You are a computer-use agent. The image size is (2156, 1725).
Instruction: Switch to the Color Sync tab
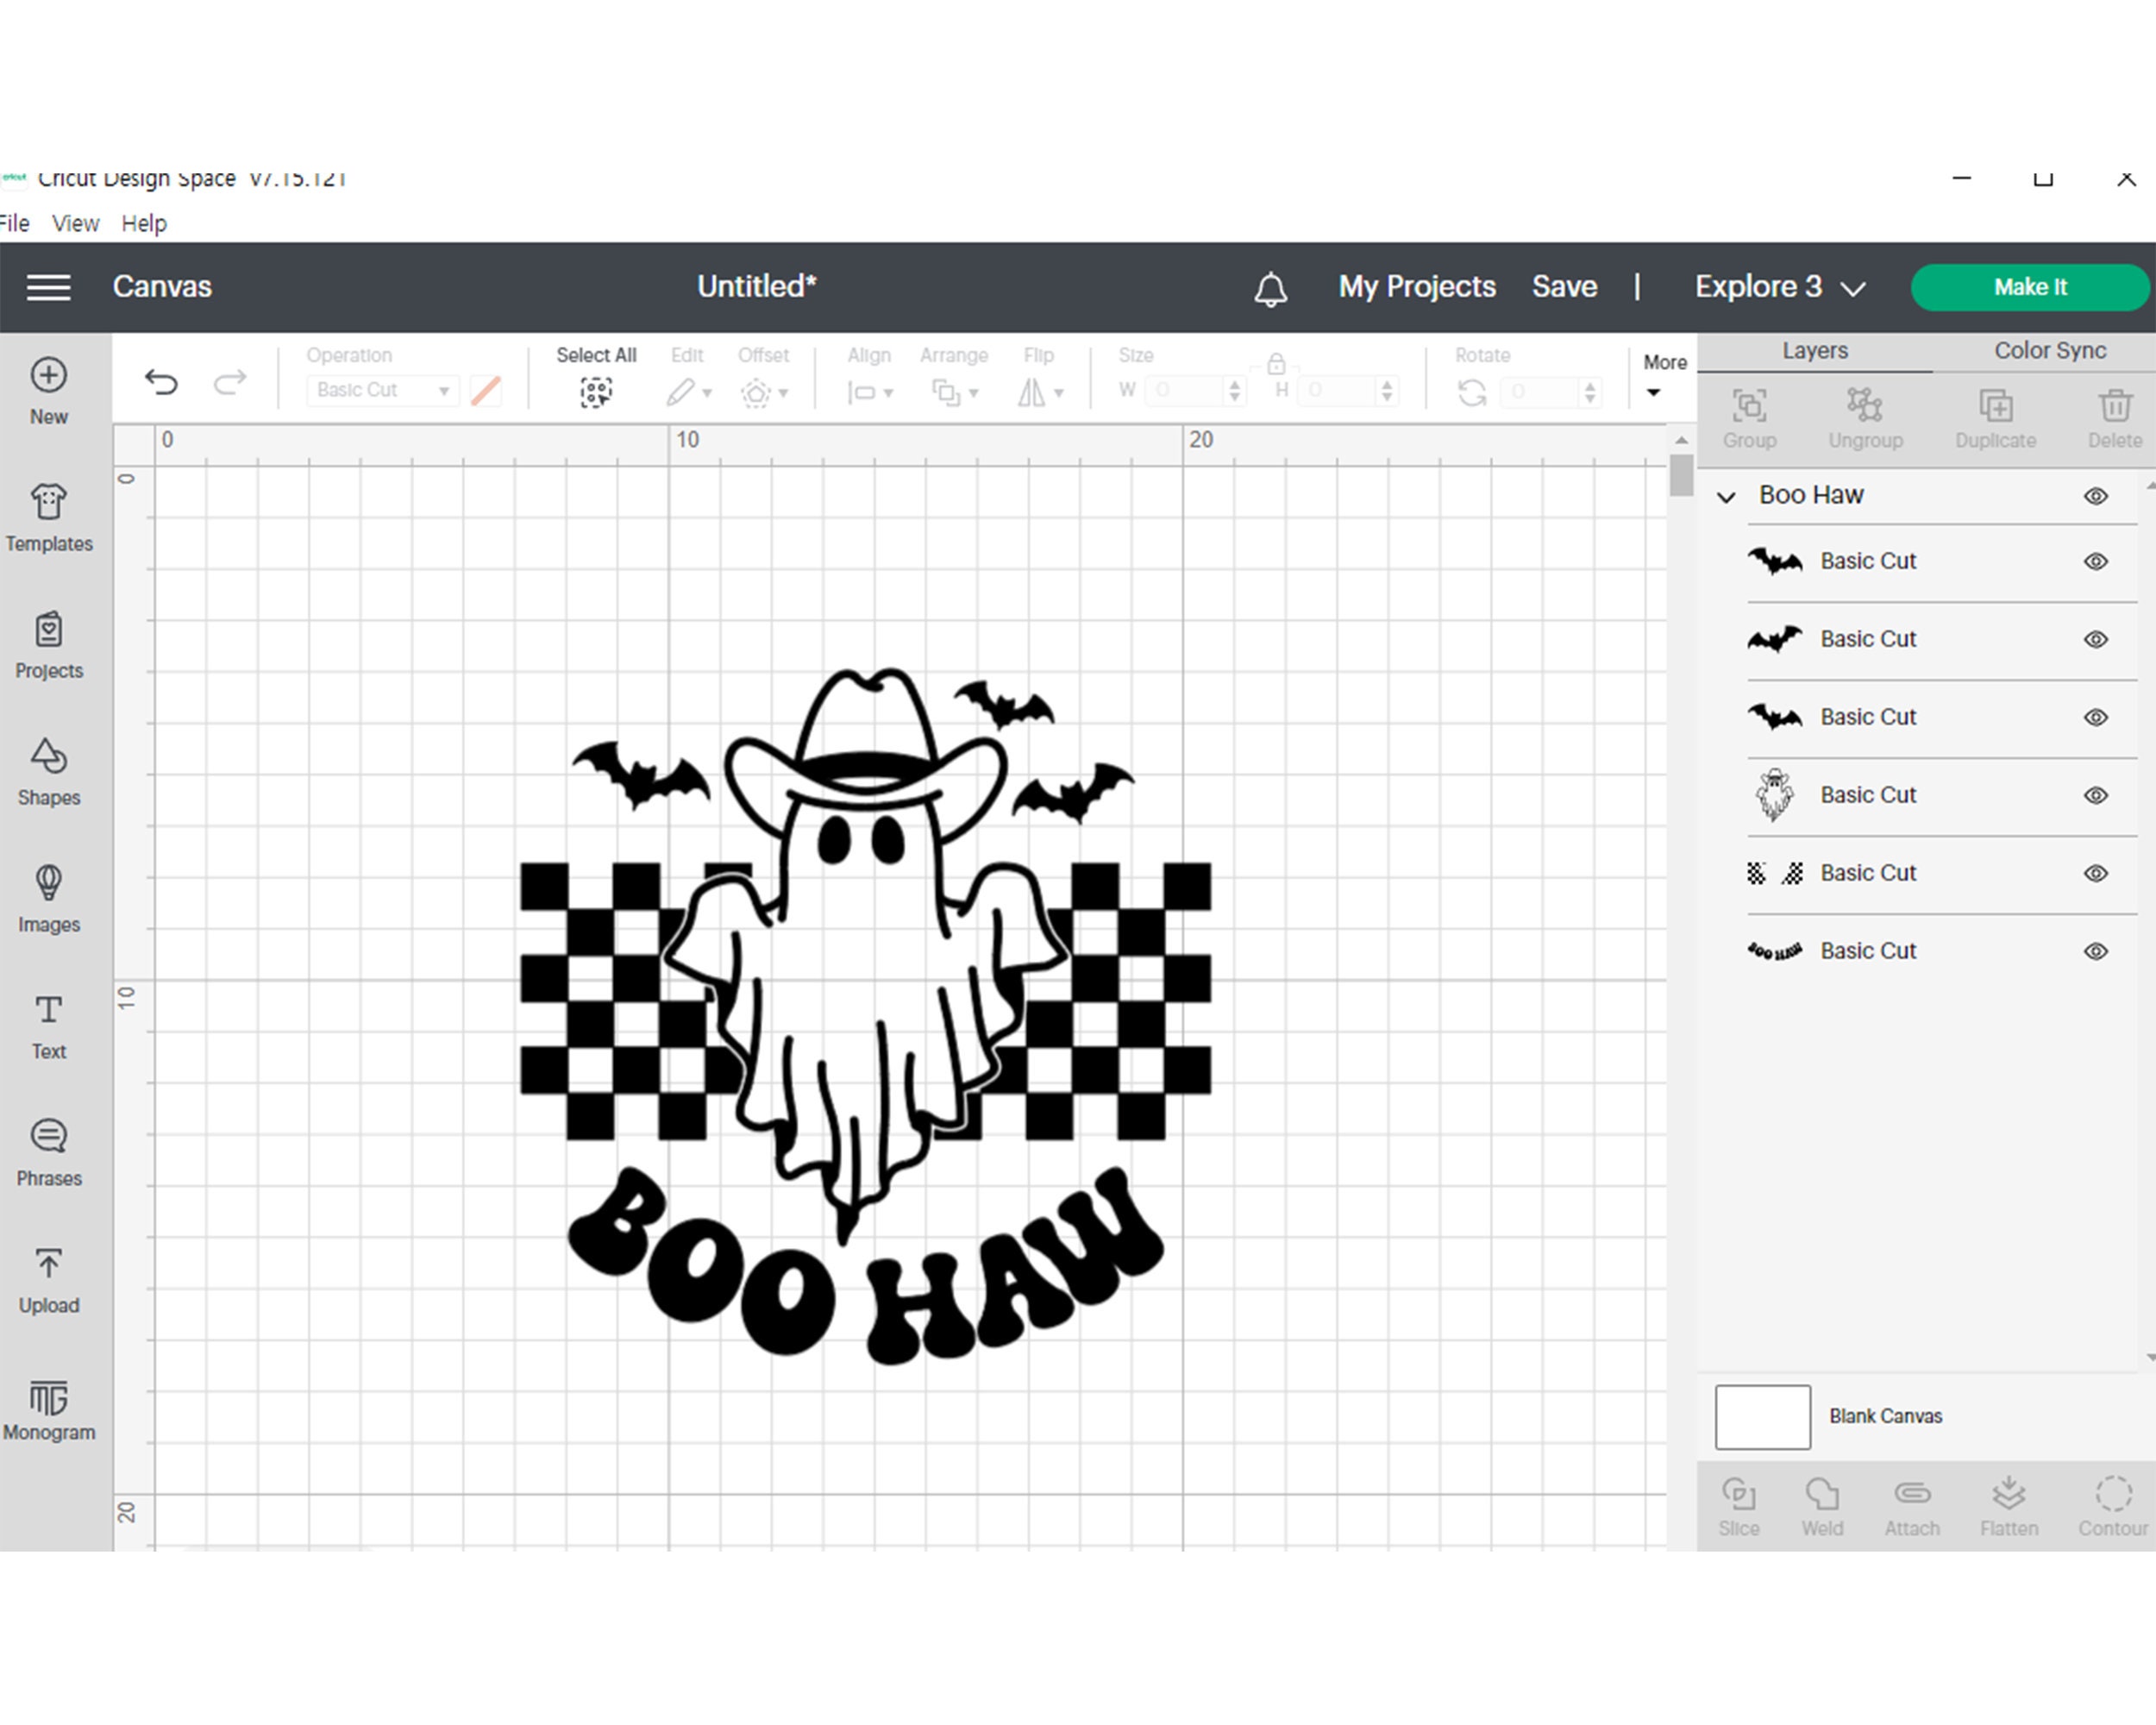click(2047, 350)
